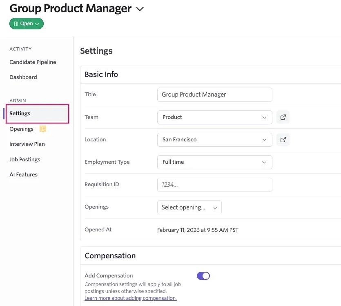This screenshot has width=341, height=306.
Task: Open the Employment Type Full time dropdown
Action: (214, 162)
